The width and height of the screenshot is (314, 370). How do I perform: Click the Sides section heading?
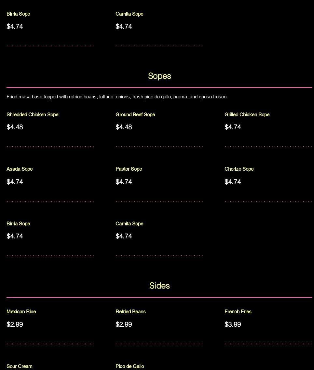159,286
